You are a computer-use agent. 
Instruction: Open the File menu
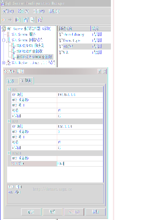click(8, 11)
